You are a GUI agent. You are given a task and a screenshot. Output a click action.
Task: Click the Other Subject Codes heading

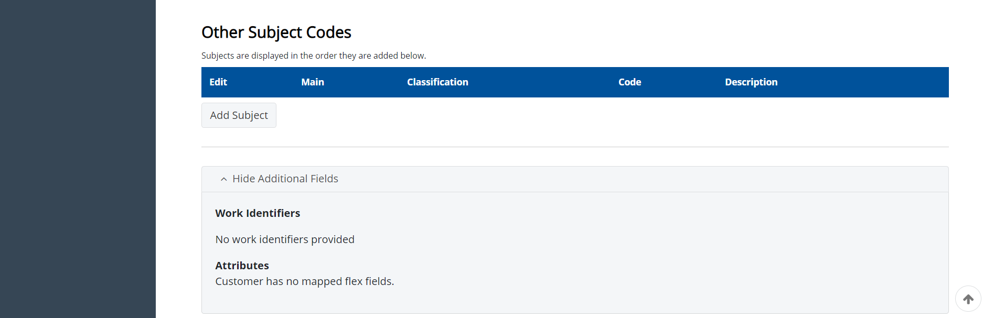tap(276, 32)
